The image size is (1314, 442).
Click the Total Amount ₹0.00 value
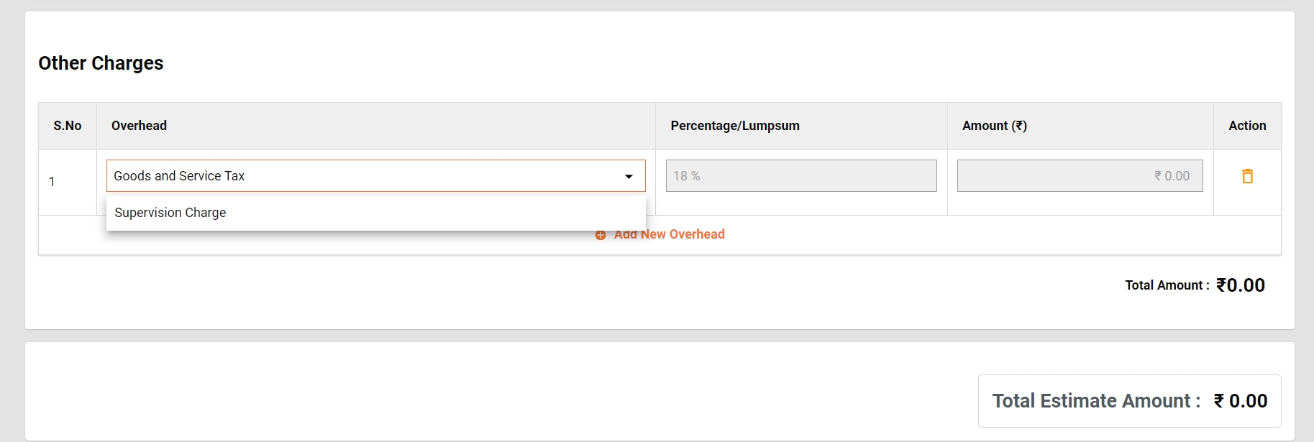(x=1241, y=285)
